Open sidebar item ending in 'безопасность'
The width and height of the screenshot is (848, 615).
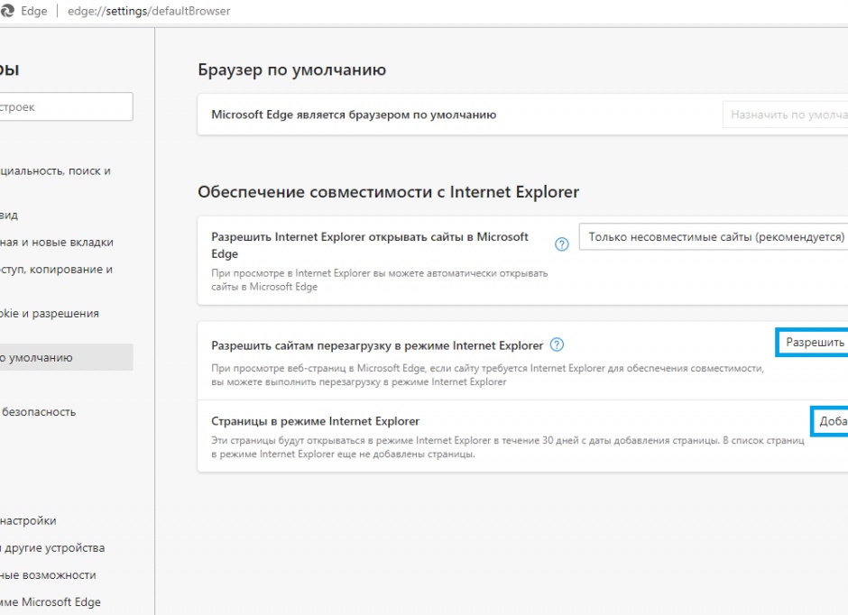tap(38, 412)
